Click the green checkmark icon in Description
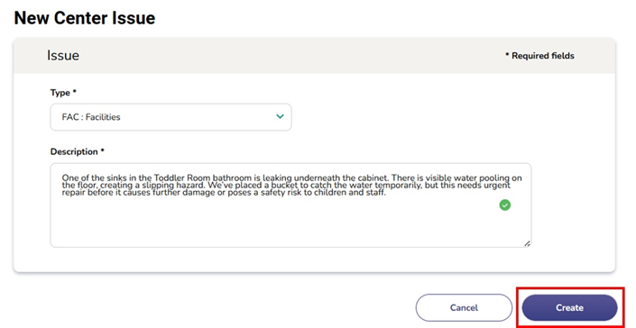This screenshot has height=328, width=636. [x=504, y=205]
